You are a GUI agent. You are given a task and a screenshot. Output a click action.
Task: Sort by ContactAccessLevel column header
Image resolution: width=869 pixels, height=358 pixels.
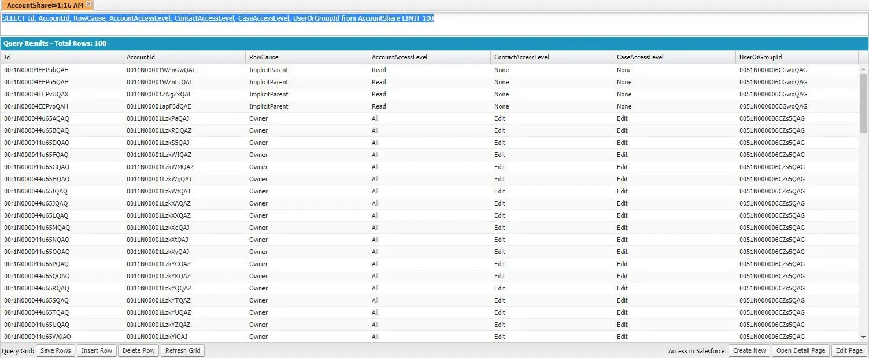click(552, 57)
